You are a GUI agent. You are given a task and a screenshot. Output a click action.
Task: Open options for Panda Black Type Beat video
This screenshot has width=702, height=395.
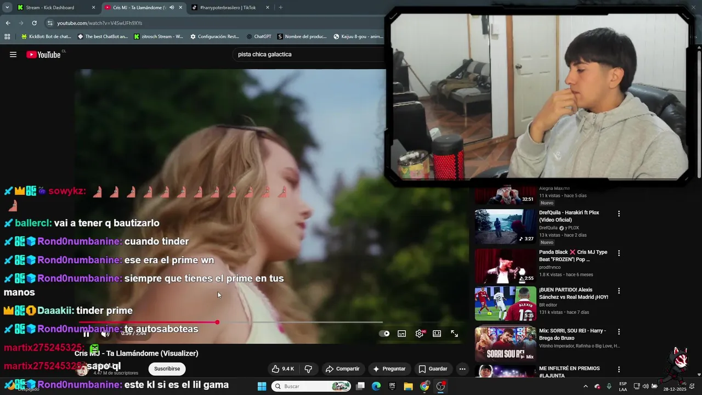click(x=619, y=253)
